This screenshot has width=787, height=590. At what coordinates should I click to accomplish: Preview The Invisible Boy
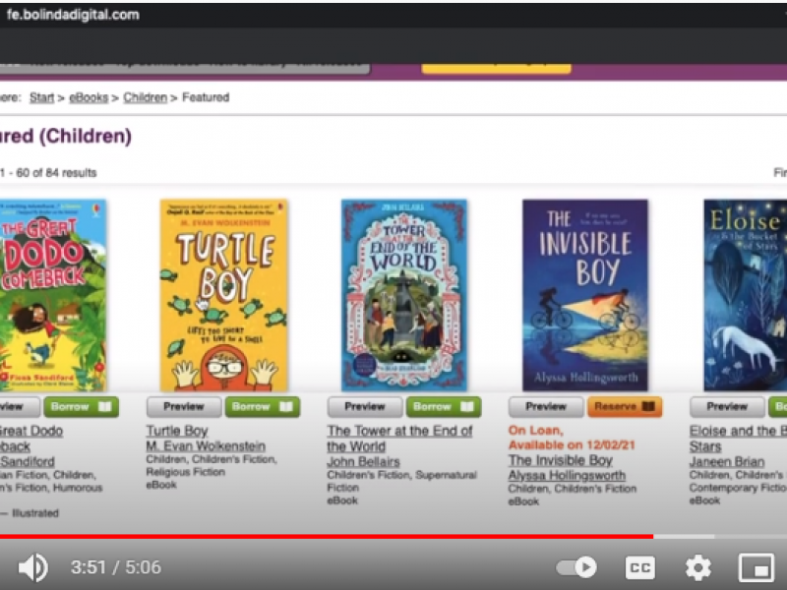[x=546, y=407]
